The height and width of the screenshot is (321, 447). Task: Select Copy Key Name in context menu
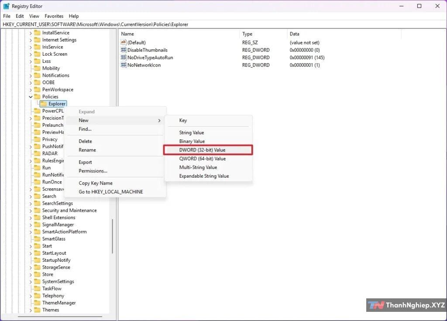point(115,183)
